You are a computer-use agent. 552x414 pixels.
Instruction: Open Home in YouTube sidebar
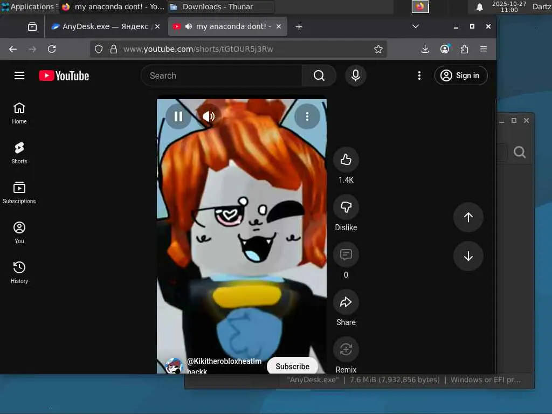click(19, 113)
